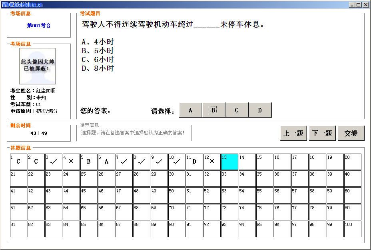Screen dimensions: 371x250
Task: Jump to question 40 cell
Action: coord(353,178)
